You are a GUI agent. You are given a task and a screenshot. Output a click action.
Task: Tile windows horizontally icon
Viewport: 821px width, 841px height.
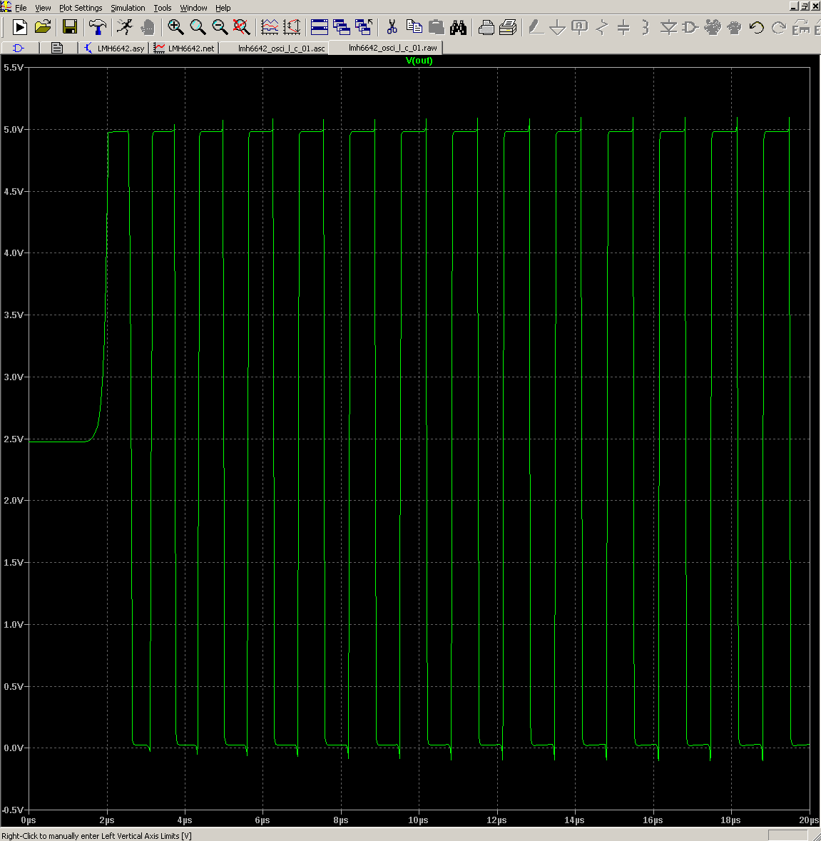point(320,27)
